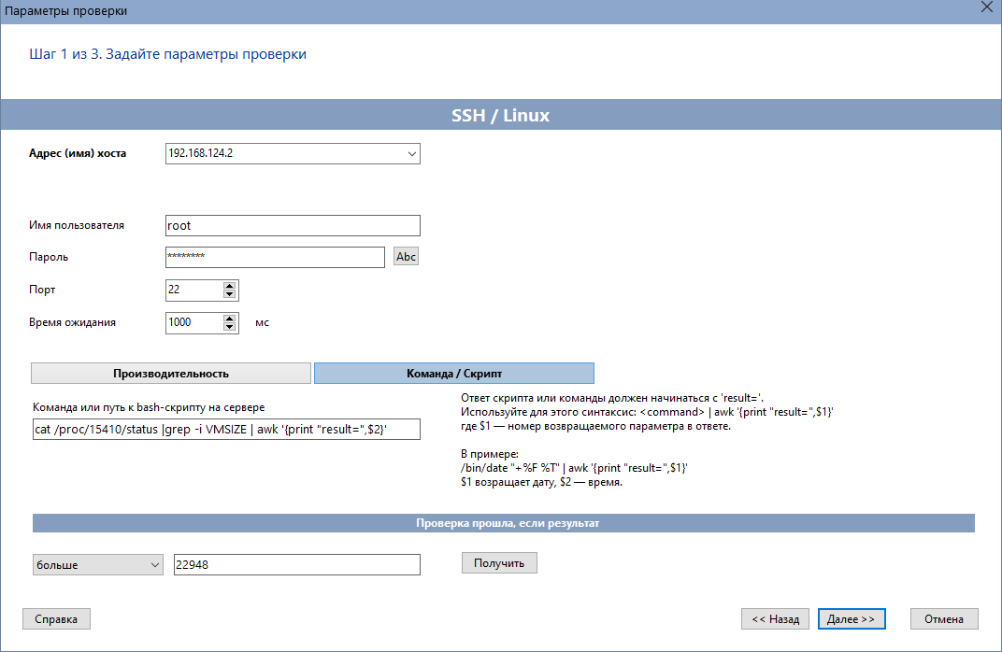Screen dimensions: 1002x652
Task: Cancel the wizard with Отмена
Action: [x=944, y=618]
